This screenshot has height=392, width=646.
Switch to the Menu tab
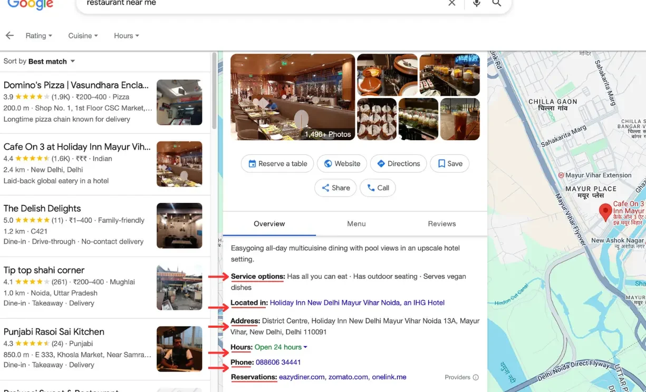pos(356,224)
